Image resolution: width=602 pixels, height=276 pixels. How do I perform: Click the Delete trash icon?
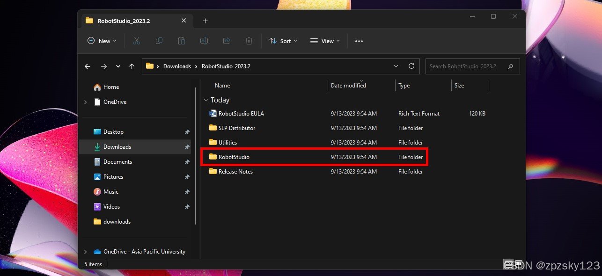point(249,41)
